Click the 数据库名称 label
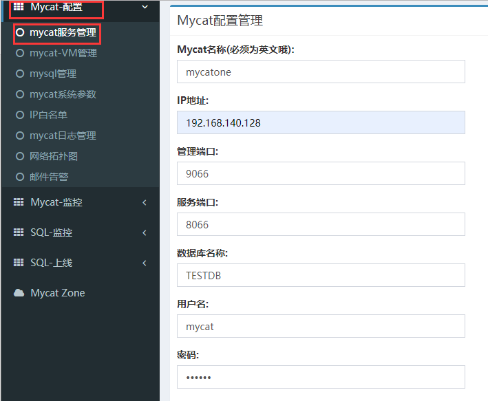Image resolution: width=488 pixels, height=401 pixels. click(202, 253)
